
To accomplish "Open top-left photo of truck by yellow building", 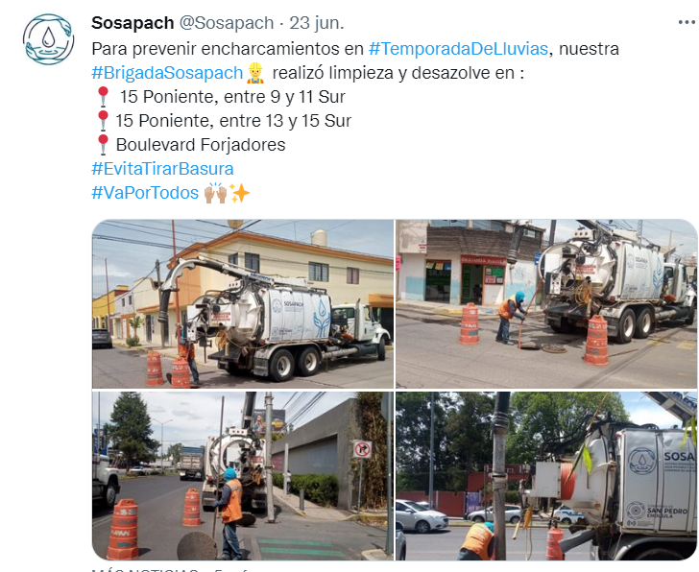I will pos(243,304).
